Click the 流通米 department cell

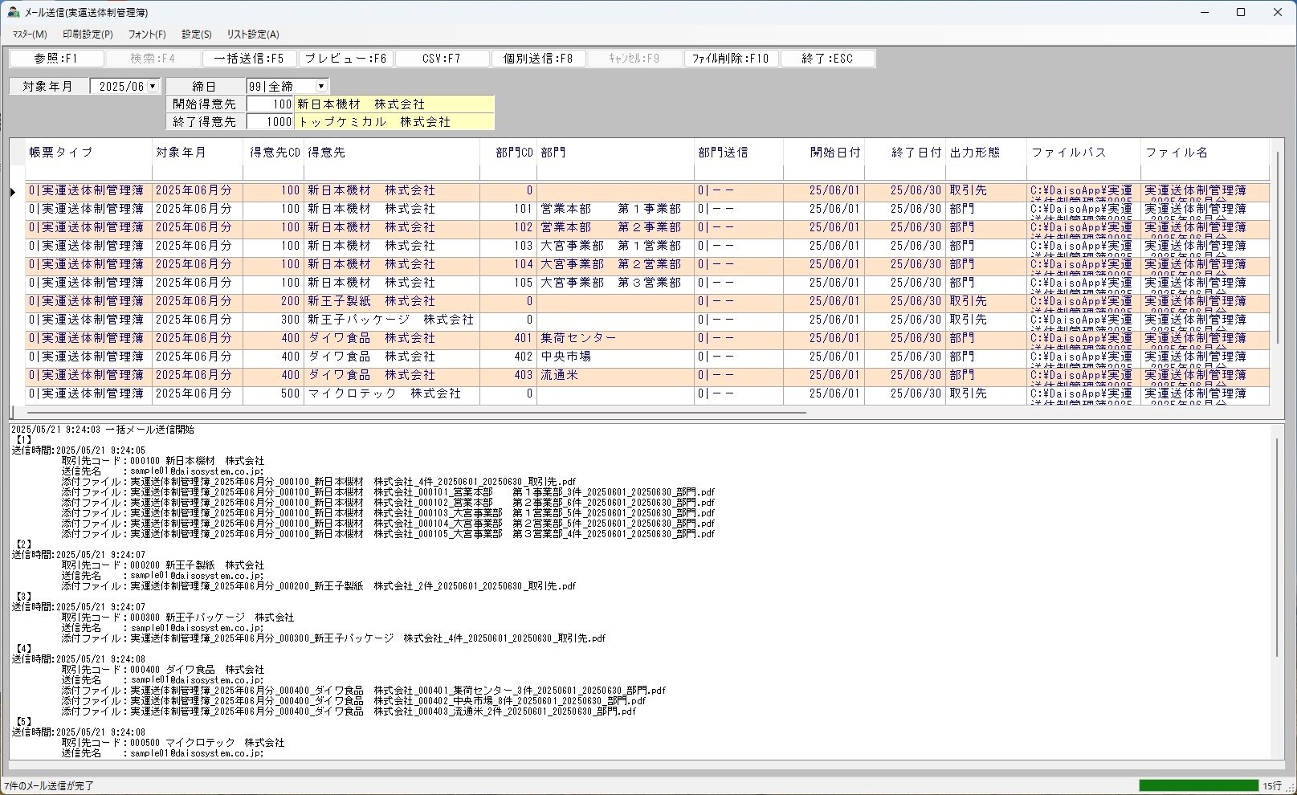[615, 376]
